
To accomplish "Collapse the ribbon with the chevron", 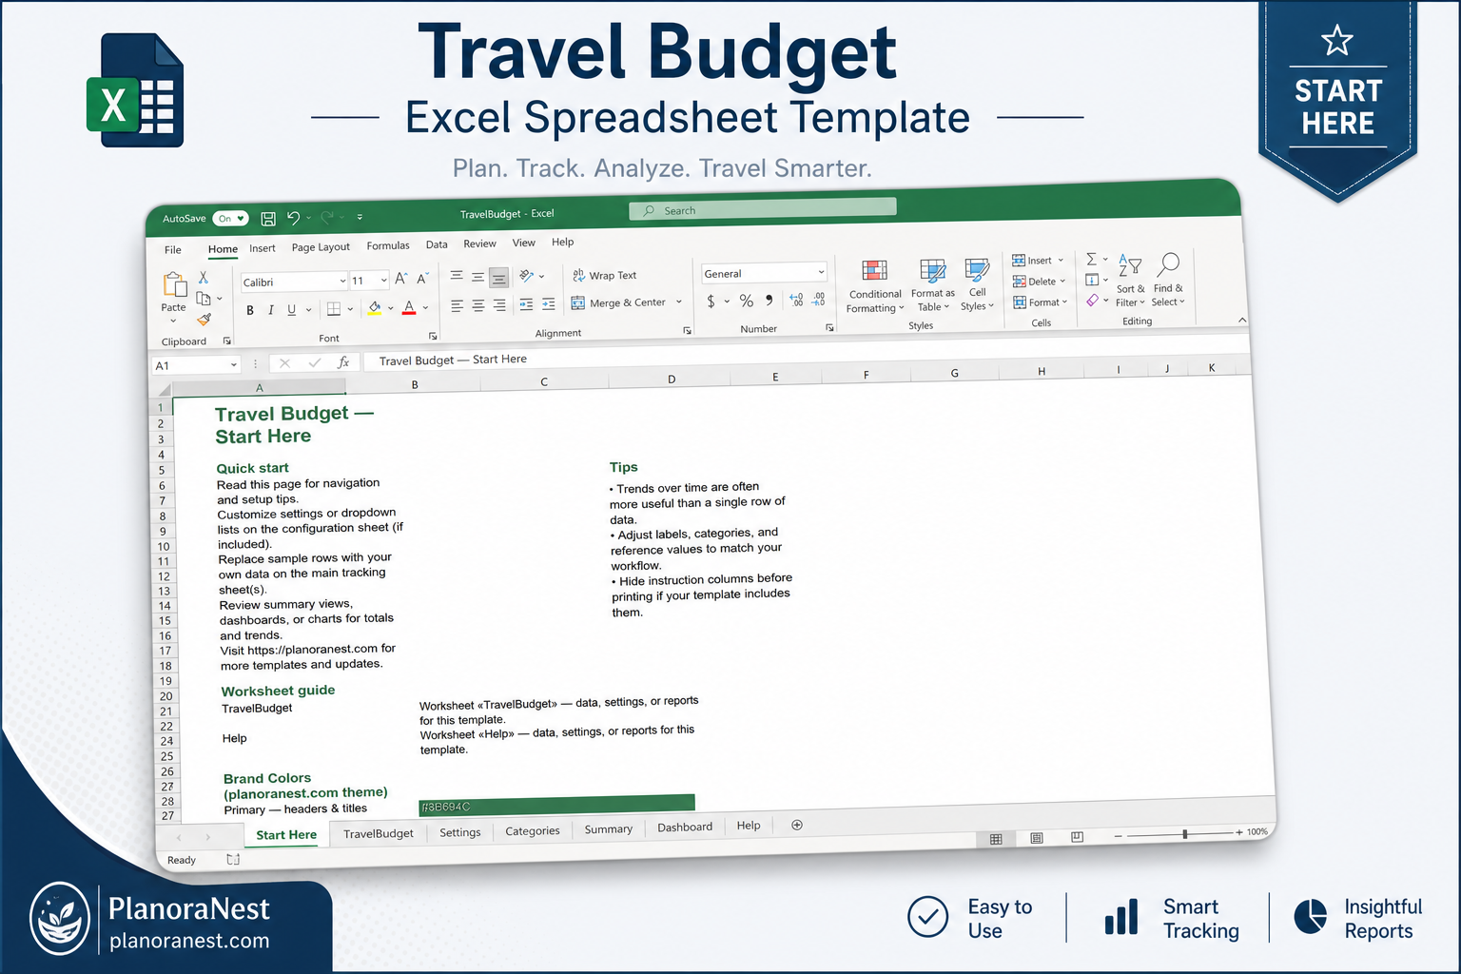I will [x=1242, y=321].
